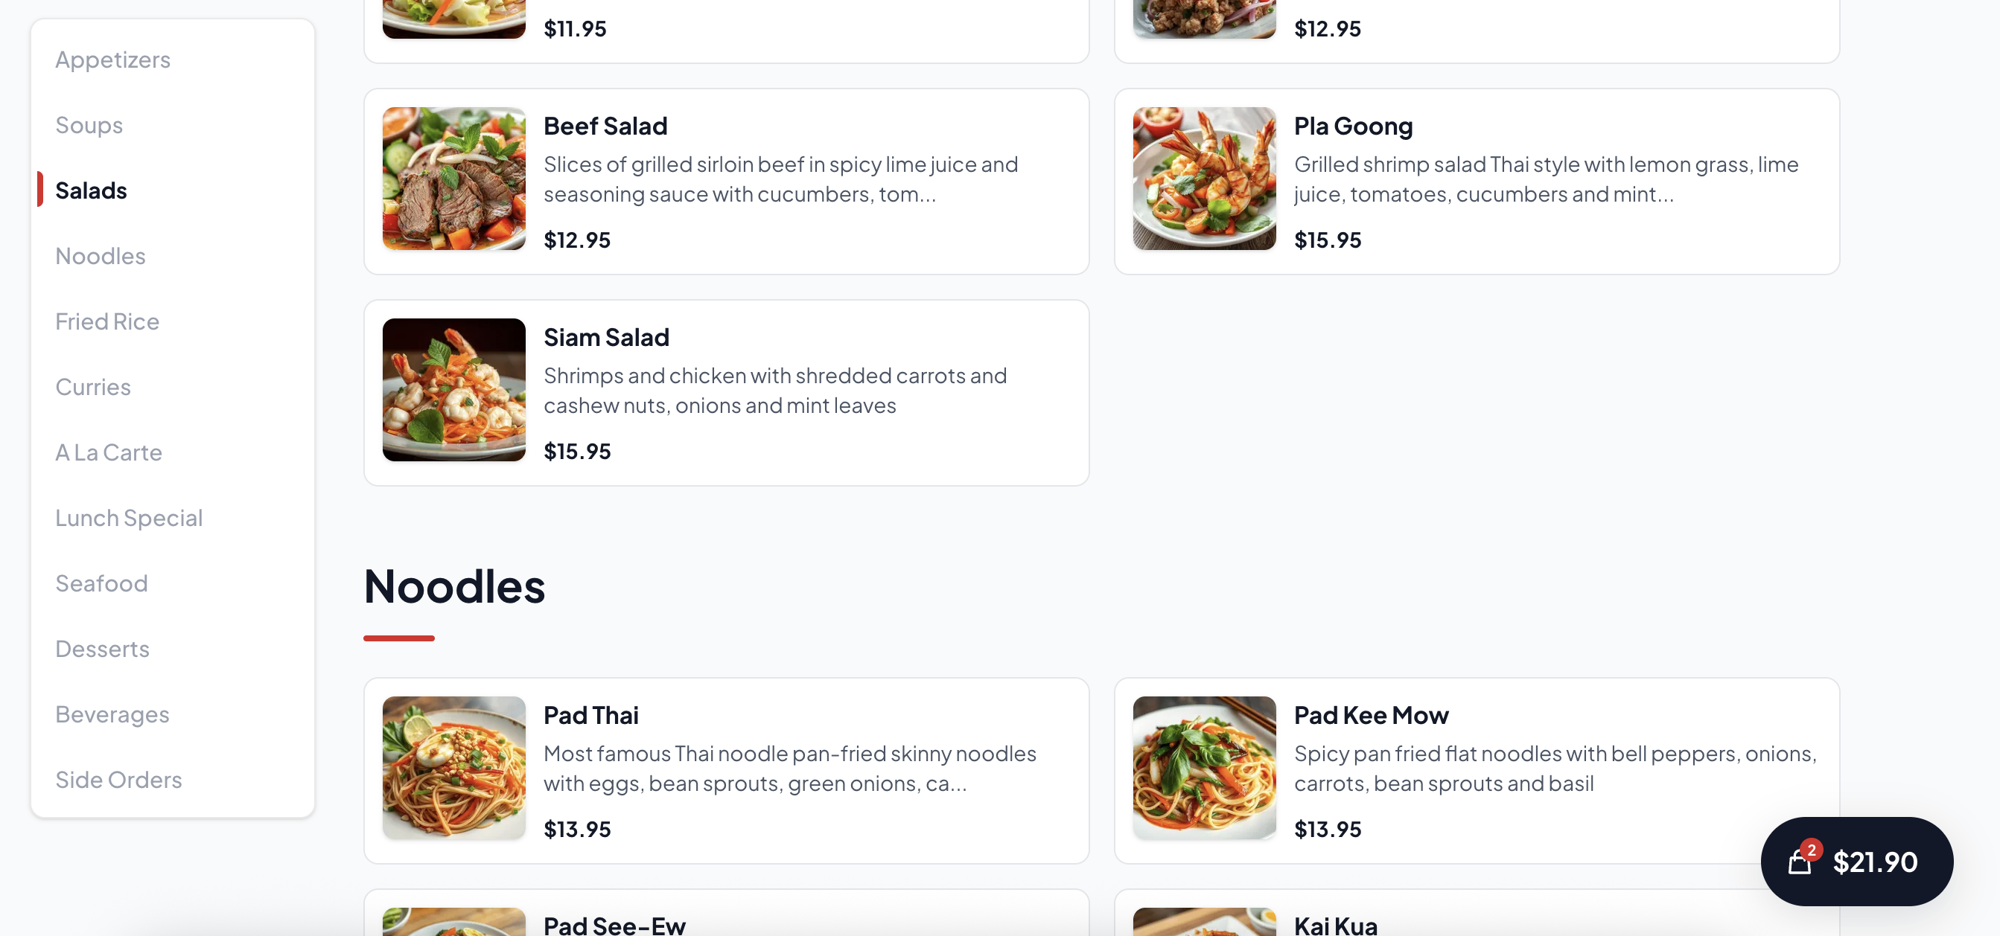Open the Seafood section
This screenshot has width=2000, height=936.
(x=101, y=583)
